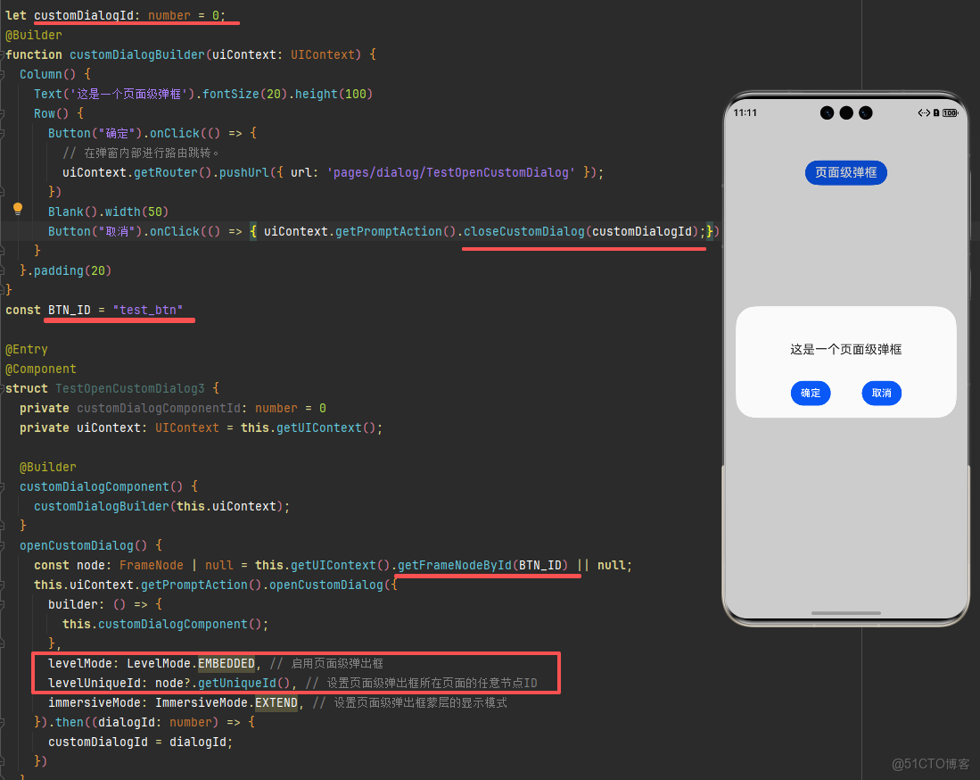Click the Blank().width(50) line

(x=108, y=212)
